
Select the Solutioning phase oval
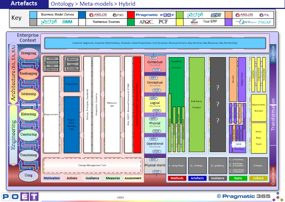pos(28,94)
